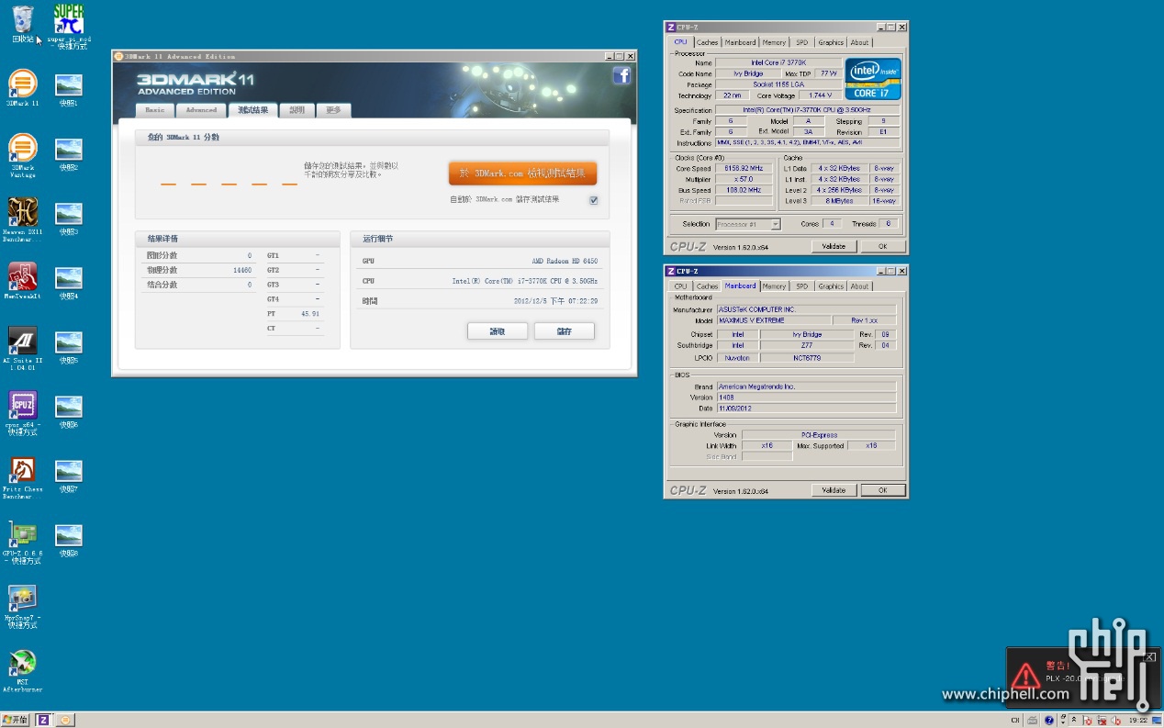Select the 快照1 image file on desktop
Viewport: 1164px width, 728px height.
coord(69,90)
